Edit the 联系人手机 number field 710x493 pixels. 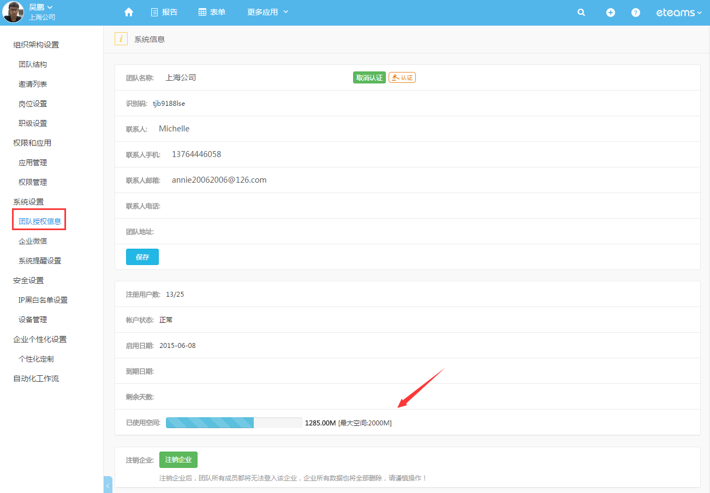coord(196,154)
